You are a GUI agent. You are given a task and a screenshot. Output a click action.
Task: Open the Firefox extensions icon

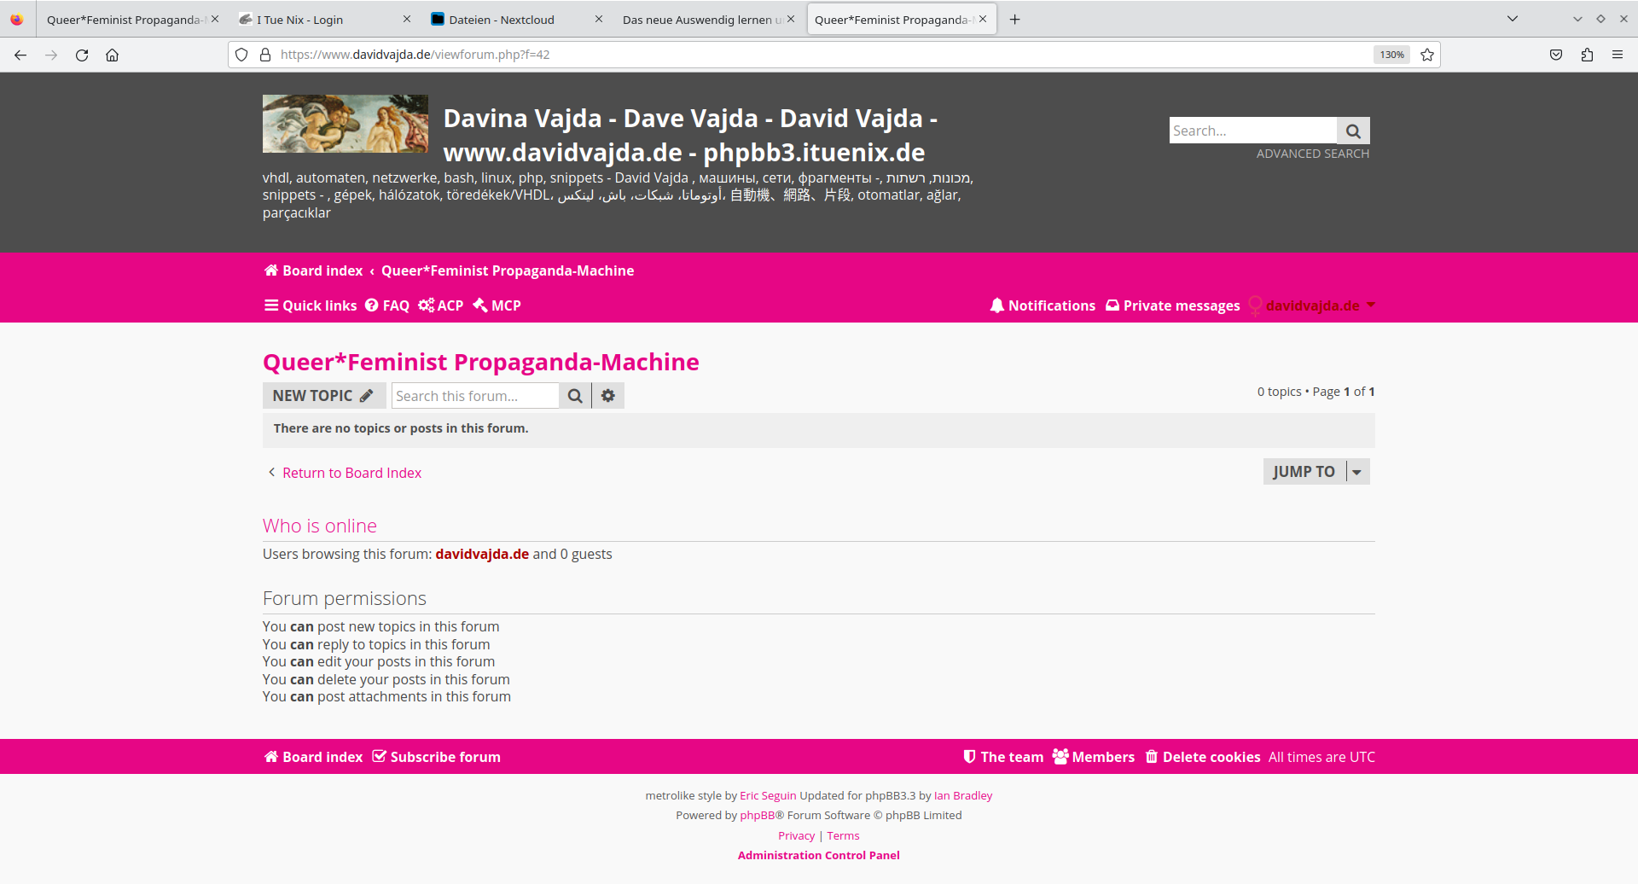click(x=1587, y=55)
